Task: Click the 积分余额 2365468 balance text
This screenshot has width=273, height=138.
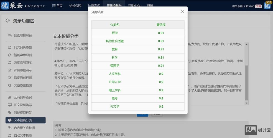Action: [243, 6]
